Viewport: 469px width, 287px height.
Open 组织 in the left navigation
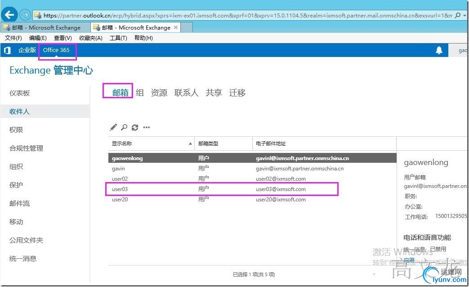coord(16,166)
